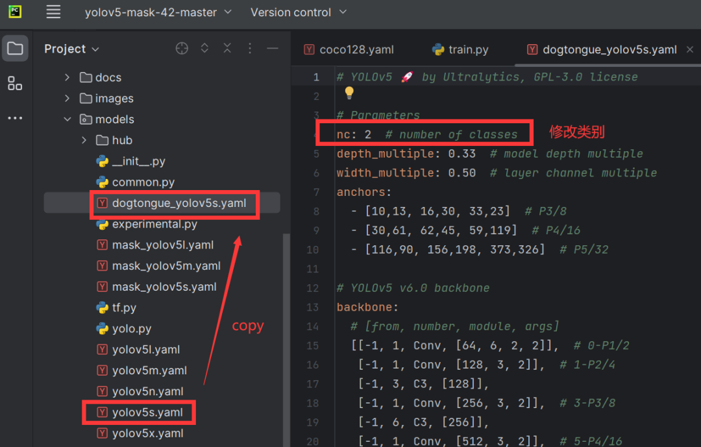Image resolution: width=701 pixels, height=447 pixels.
Task: Open Version control dropdown
Action: click(x=299, y=12)
